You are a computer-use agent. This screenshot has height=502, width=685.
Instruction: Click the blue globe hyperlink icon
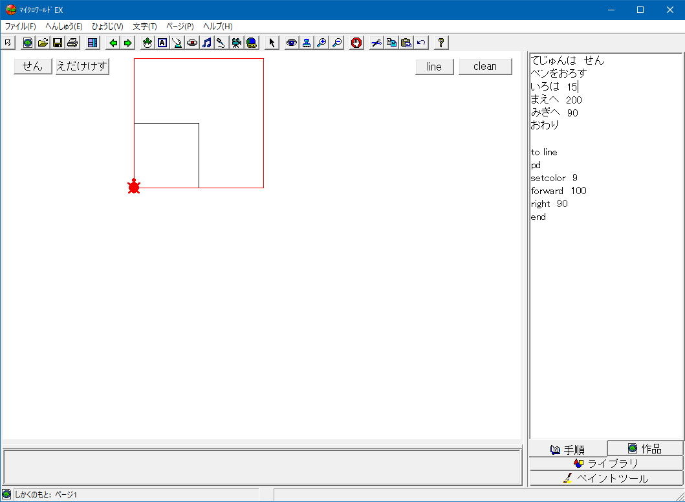(251, 43)
